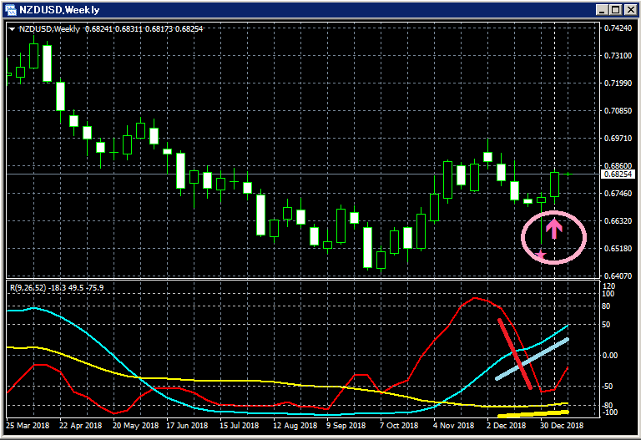This screenshot has height=440, width=641.
Task: Click date label 7 Oct 2018
Action: click(399, 425)
